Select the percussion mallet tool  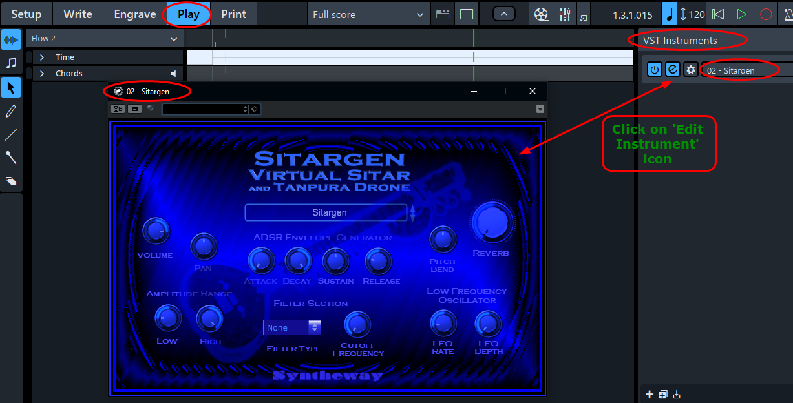[11, 158]
